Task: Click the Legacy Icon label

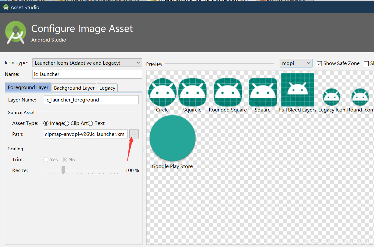Action: 332,110
